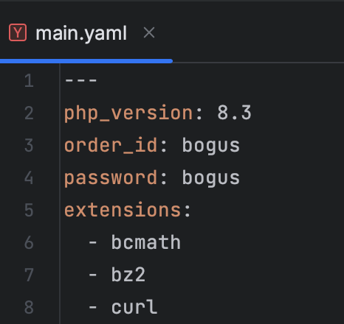Click the order_id key text
Screen dimensions: 344x324
click(x=111, y=146)
